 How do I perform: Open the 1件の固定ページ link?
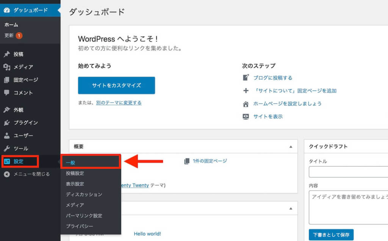pos(210,161)
